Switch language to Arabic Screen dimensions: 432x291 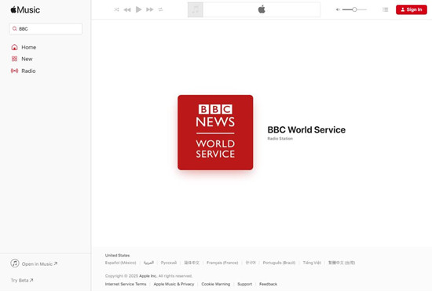click(x=148, y=263)
